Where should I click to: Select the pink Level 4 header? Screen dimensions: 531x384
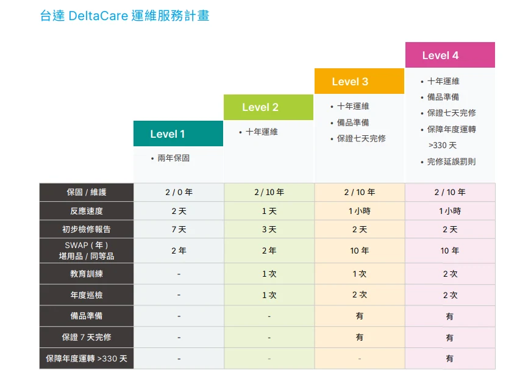[450, 55]
